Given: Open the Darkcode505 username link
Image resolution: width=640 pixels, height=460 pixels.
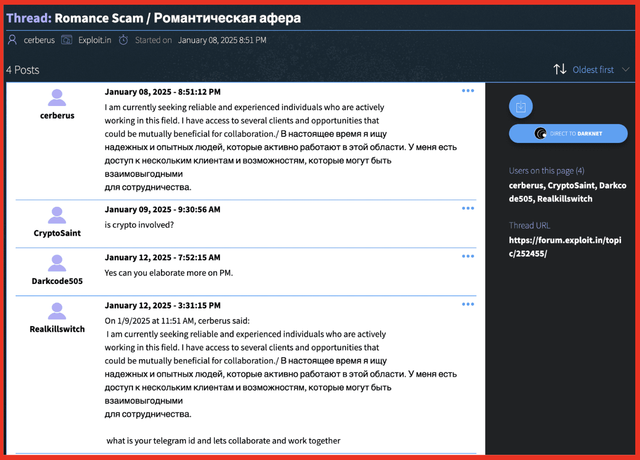Looking at the screenshot, I should click(57, 281).
